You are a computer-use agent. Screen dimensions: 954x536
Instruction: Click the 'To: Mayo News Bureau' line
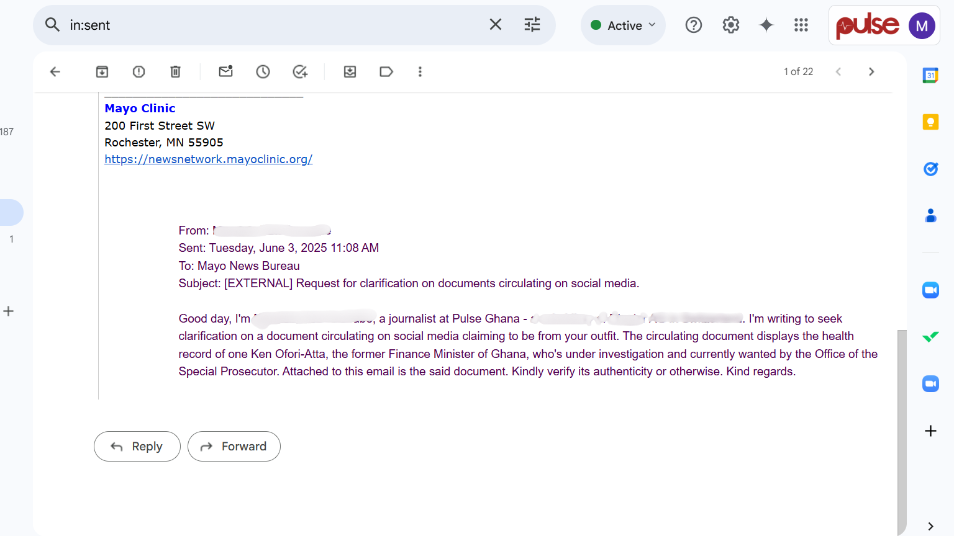(x=239, y=266)
